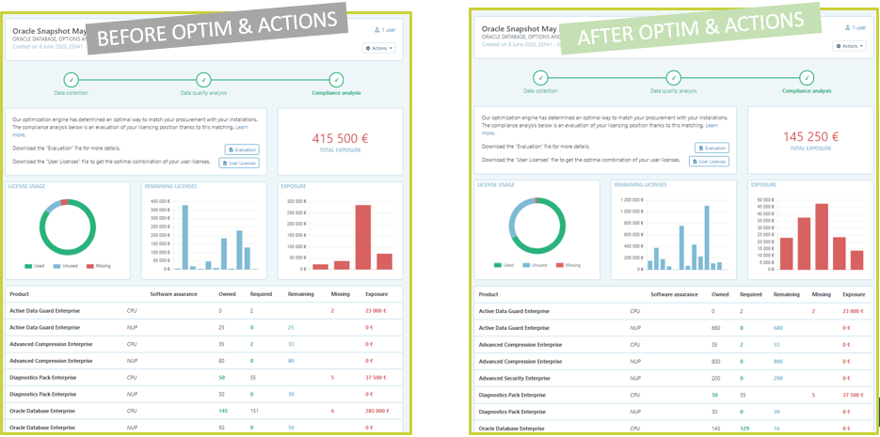Click Software assurance column header in After table
This screenshot has height=437, width=880.
coord(674,294)
